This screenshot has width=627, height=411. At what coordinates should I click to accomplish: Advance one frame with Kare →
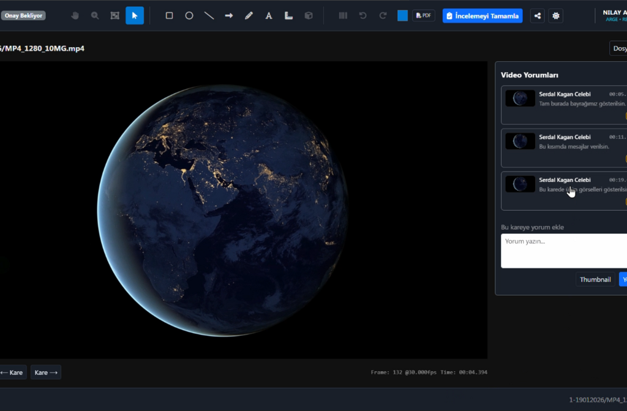point(46,372)
